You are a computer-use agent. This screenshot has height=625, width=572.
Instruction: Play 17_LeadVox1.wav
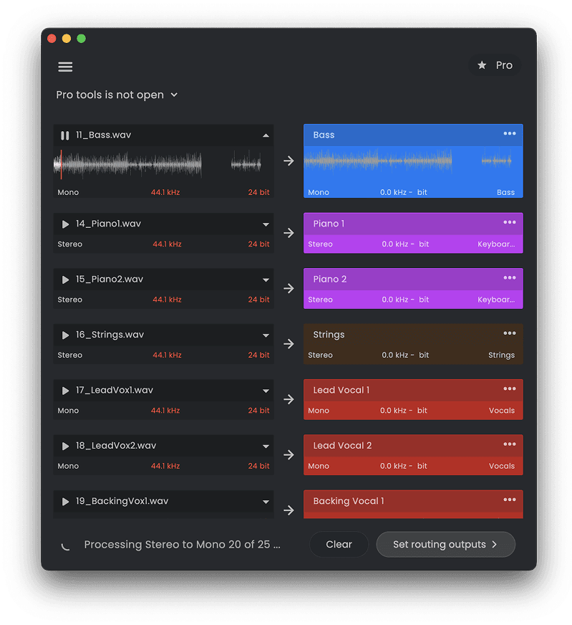[x=65, y=390]
